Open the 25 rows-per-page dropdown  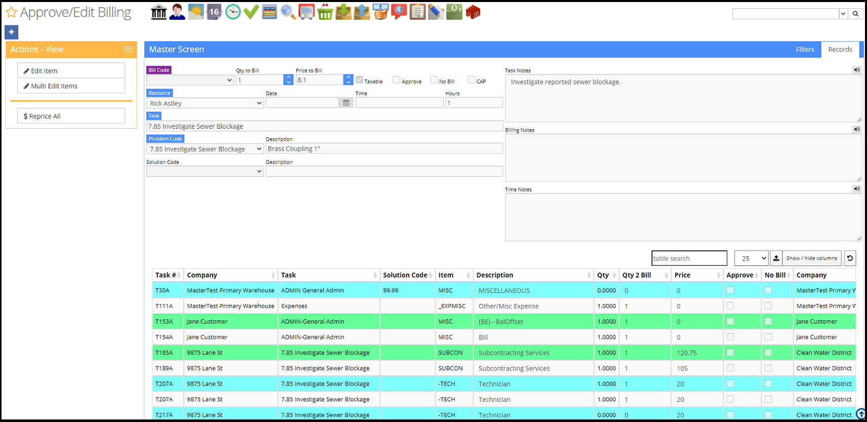(x=751, y=258)
